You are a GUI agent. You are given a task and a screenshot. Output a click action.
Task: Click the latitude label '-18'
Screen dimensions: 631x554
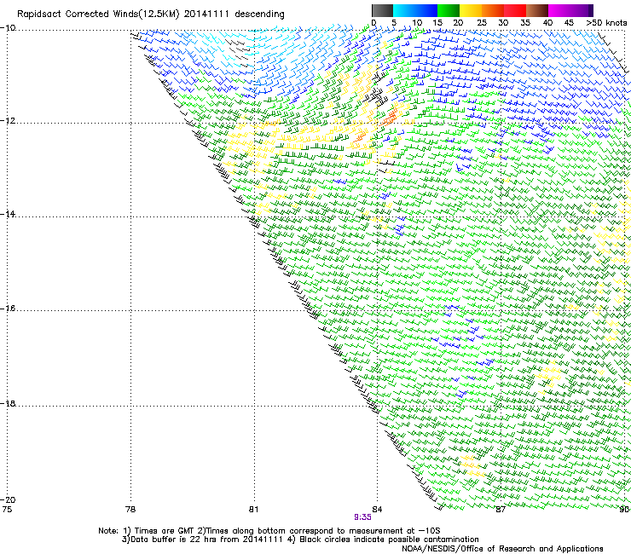(8, 403)
